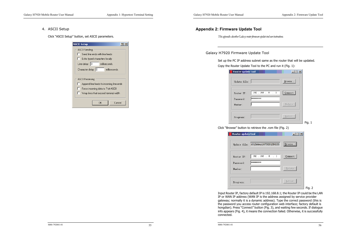This screenshot has height=240, width=340.
Task: Click the Progress bar in Fig. 2 window
Action: click(265, 181)
